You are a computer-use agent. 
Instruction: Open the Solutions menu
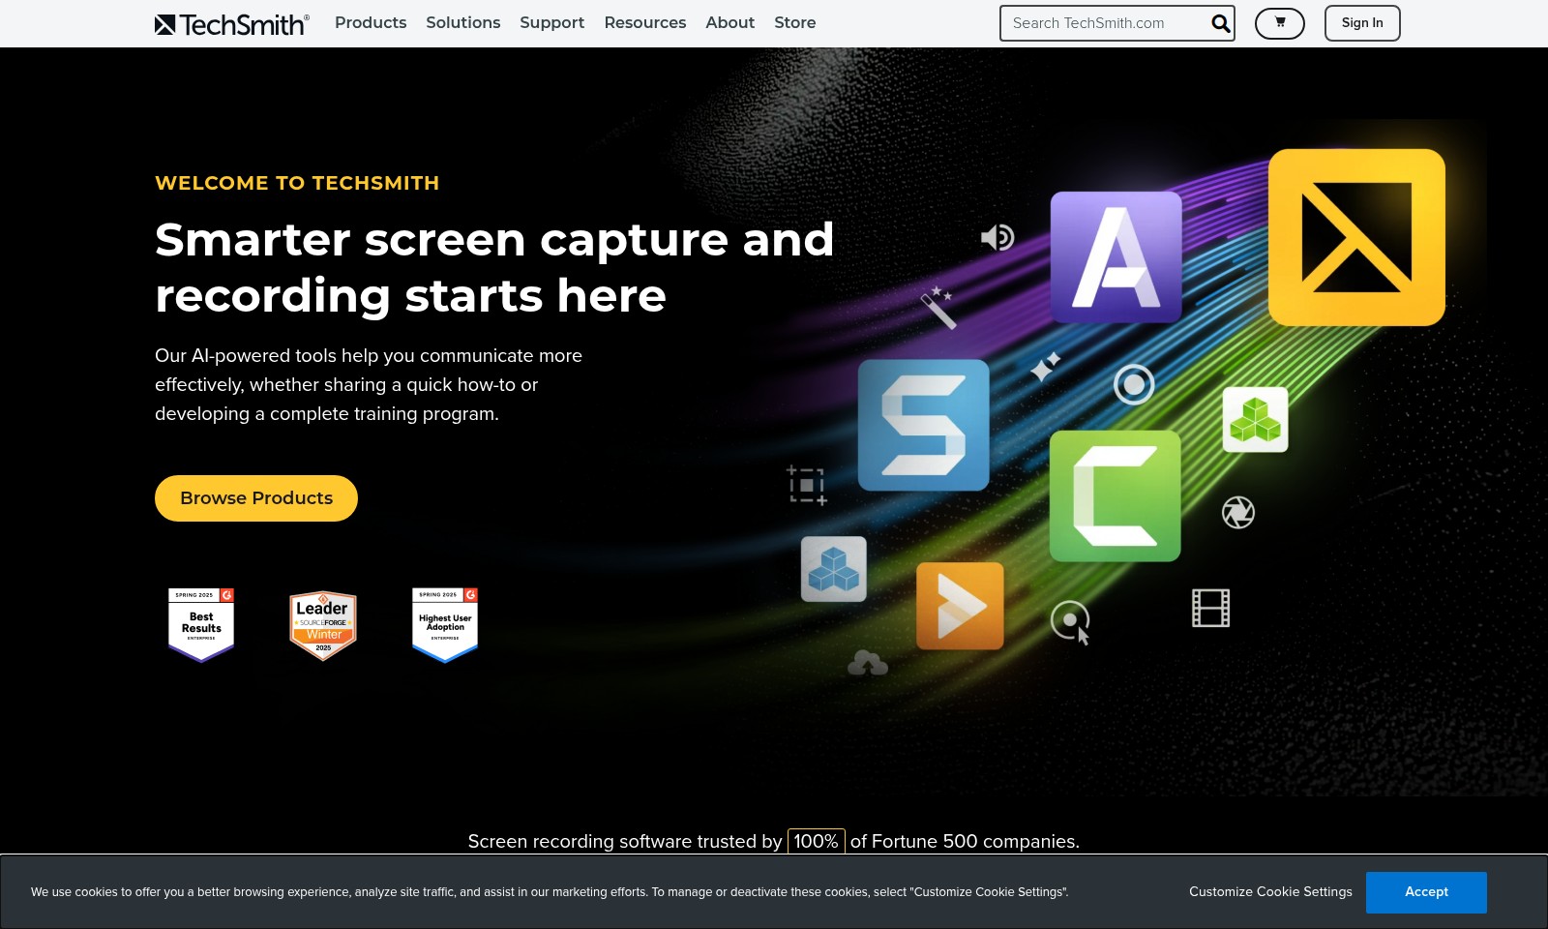(x=463, y=22)
